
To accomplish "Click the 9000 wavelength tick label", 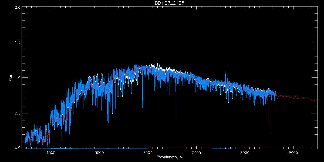I will click(x=293, y=152).
